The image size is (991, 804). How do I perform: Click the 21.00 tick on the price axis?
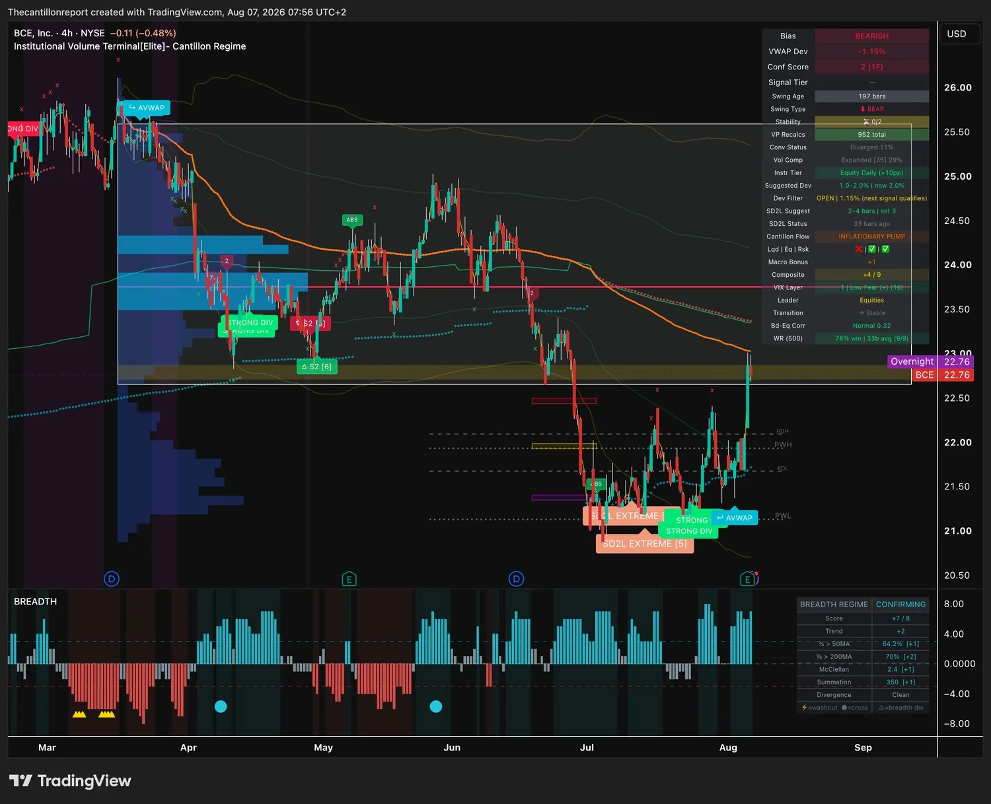tap(958, 531)
